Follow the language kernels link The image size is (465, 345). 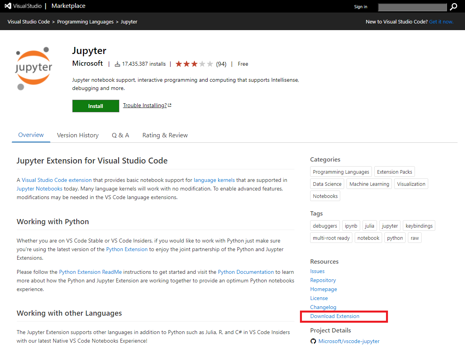(x=214, y=180)
